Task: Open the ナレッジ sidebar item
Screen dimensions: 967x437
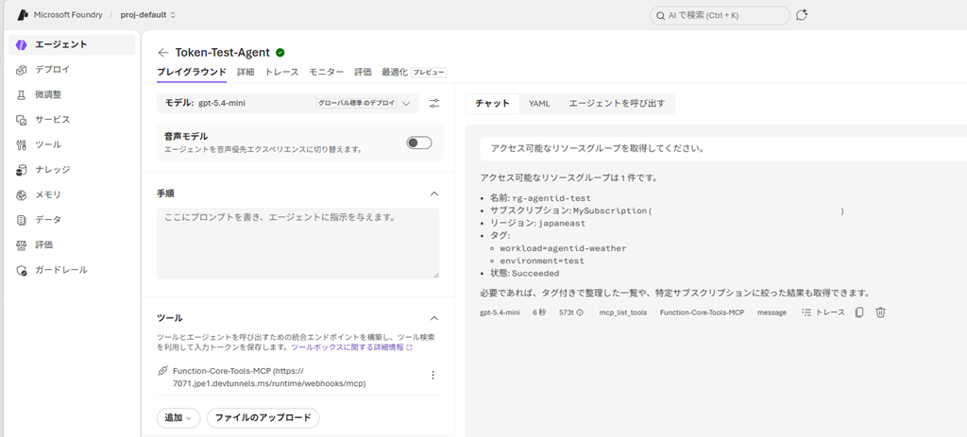Action: point(72,170)
